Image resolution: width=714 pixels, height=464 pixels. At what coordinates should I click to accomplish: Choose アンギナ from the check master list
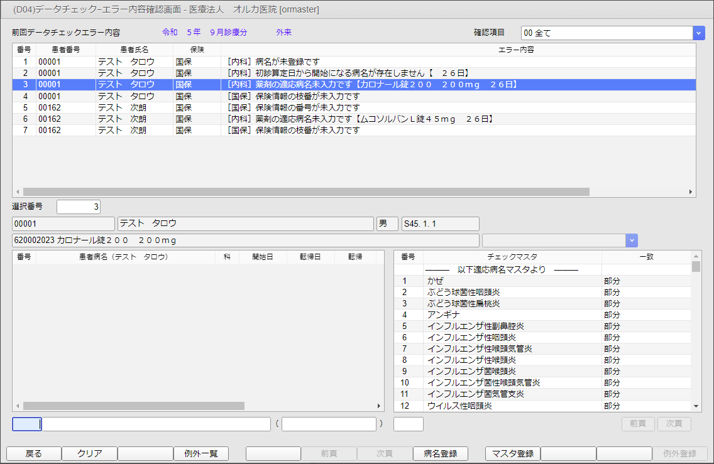(512, 315)
